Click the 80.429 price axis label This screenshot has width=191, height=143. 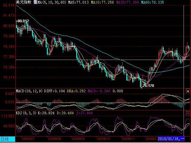point(9,26)
